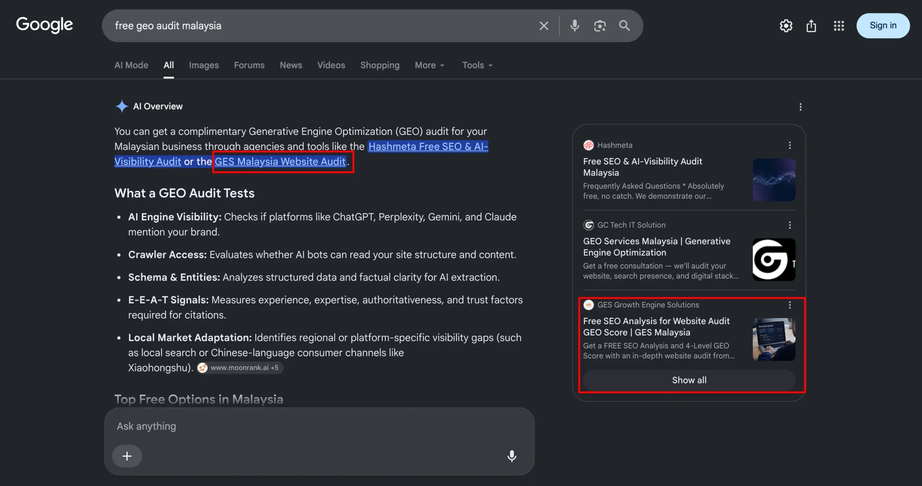Viewport: 922px width, 486px height.
Task: Click the share icon in header
Action: (811, 26)
